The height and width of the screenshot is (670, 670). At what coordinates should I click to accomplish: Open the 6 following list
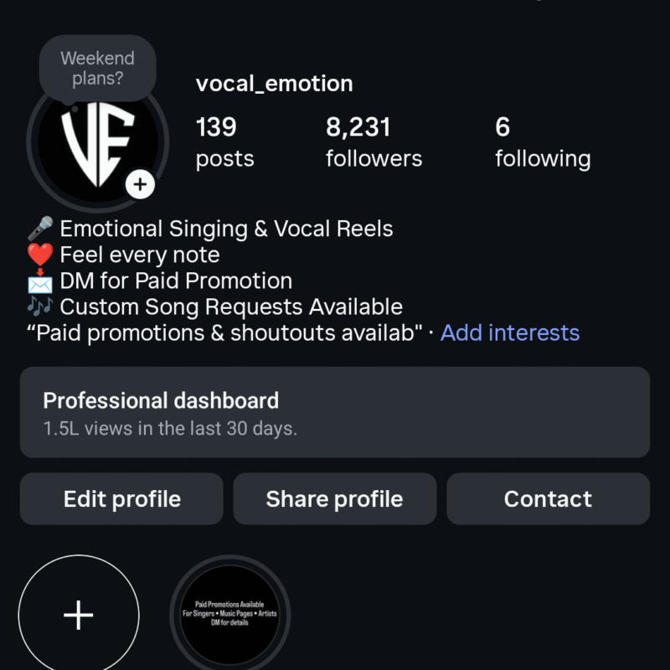[x=542, y=142]
